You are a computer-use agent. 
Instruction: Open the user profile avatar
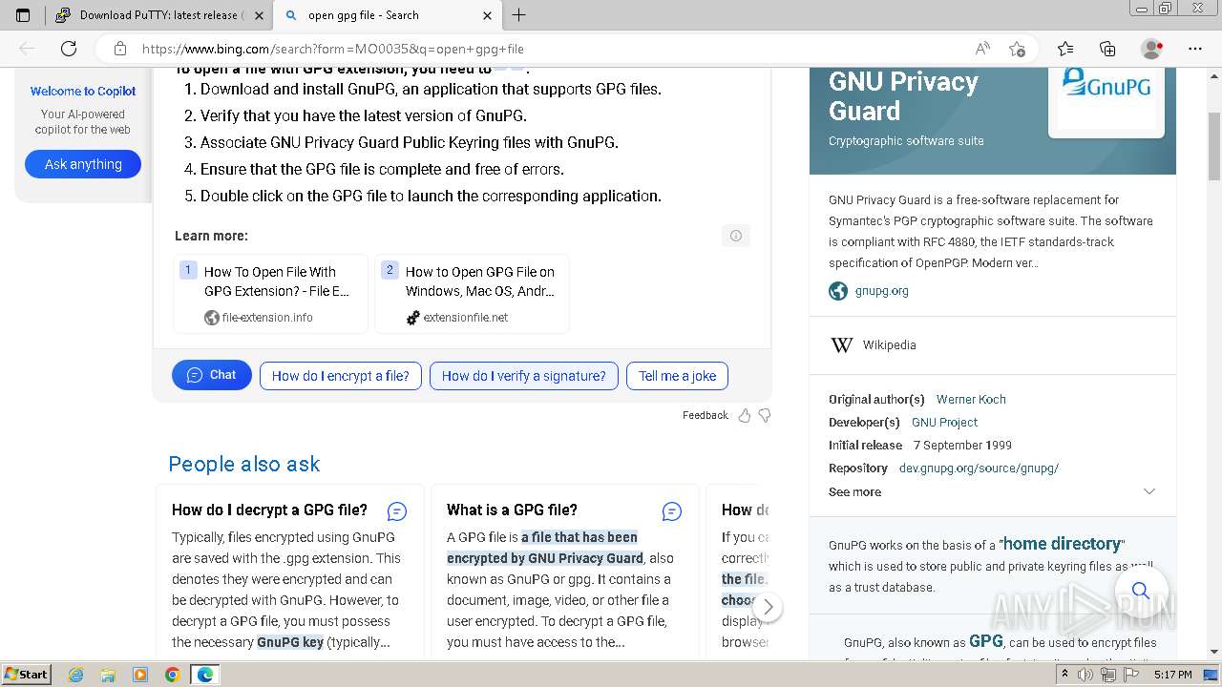click(1151, 49)
